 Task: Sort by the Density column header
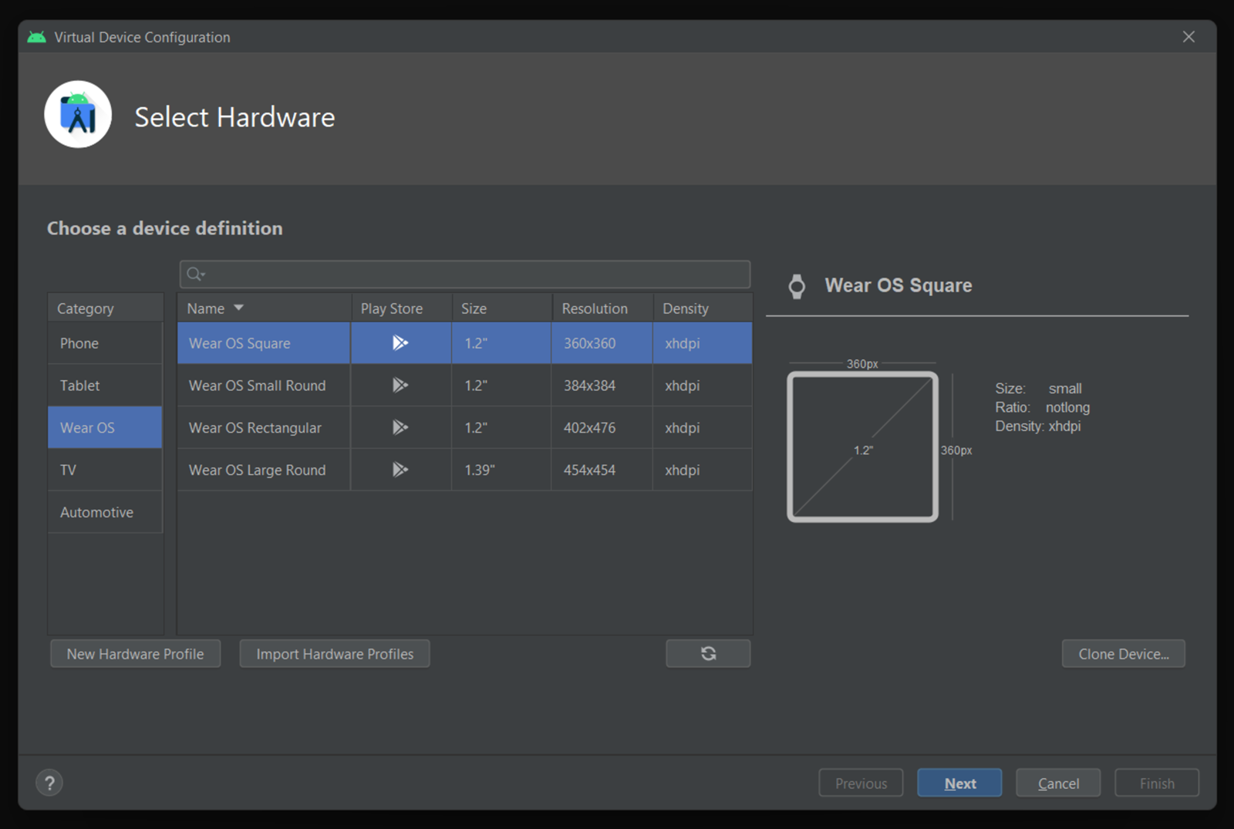coord(703,308)
